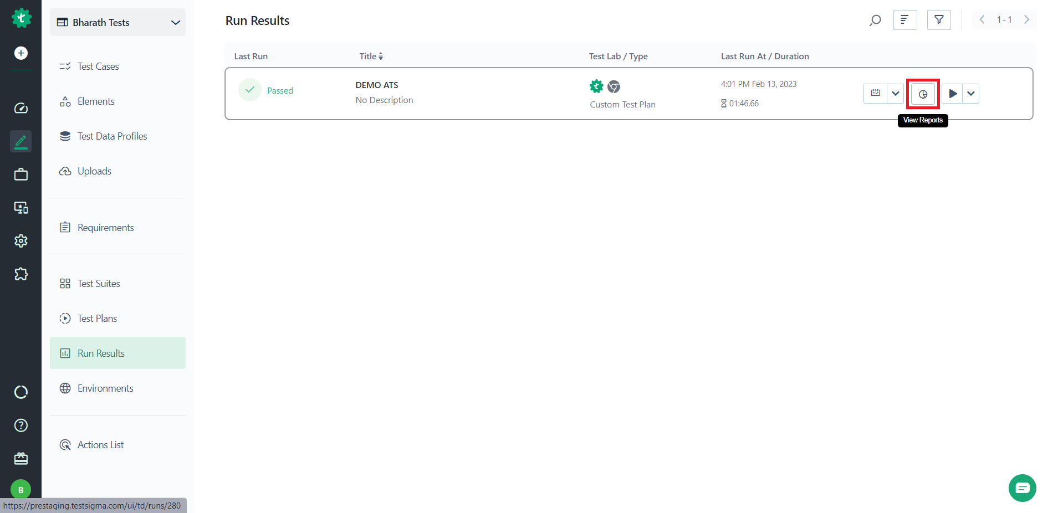The height and width of the screenshot is (513, 1063).
Task: Open the chat support bubble
Action: coord(1023,488)
